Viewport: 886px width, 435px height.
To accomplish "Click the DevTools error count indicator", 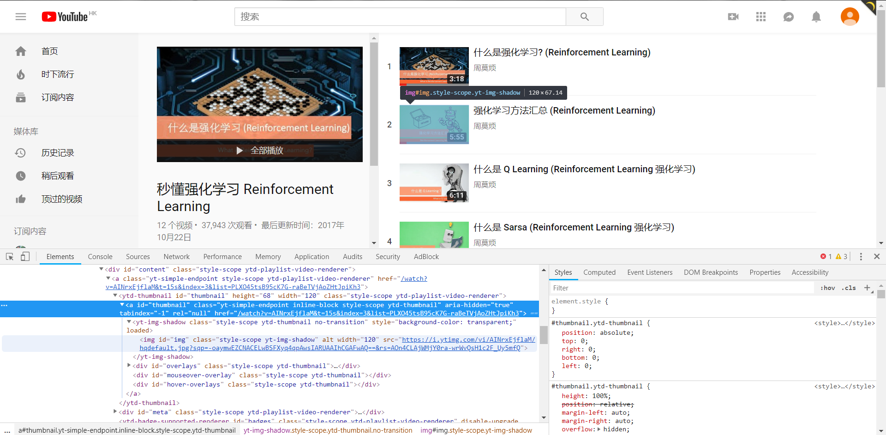I will 826,257.
